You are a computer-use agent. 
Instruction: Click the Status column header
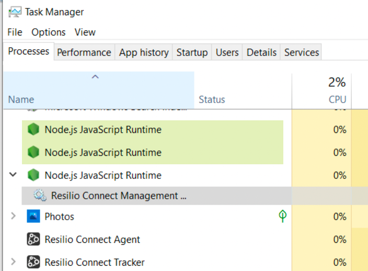click(x=212, y=99)
